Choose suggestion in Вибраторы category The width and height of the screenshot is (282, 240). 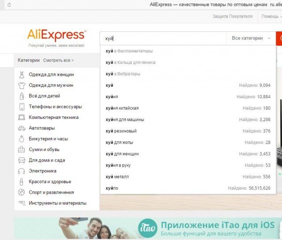(188, 74)
